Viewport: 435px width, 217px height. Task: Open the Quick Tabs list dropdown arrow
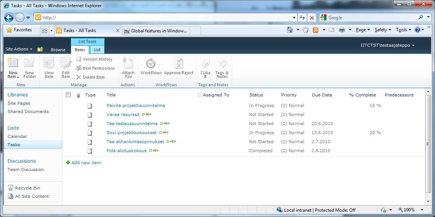(51, 31)
